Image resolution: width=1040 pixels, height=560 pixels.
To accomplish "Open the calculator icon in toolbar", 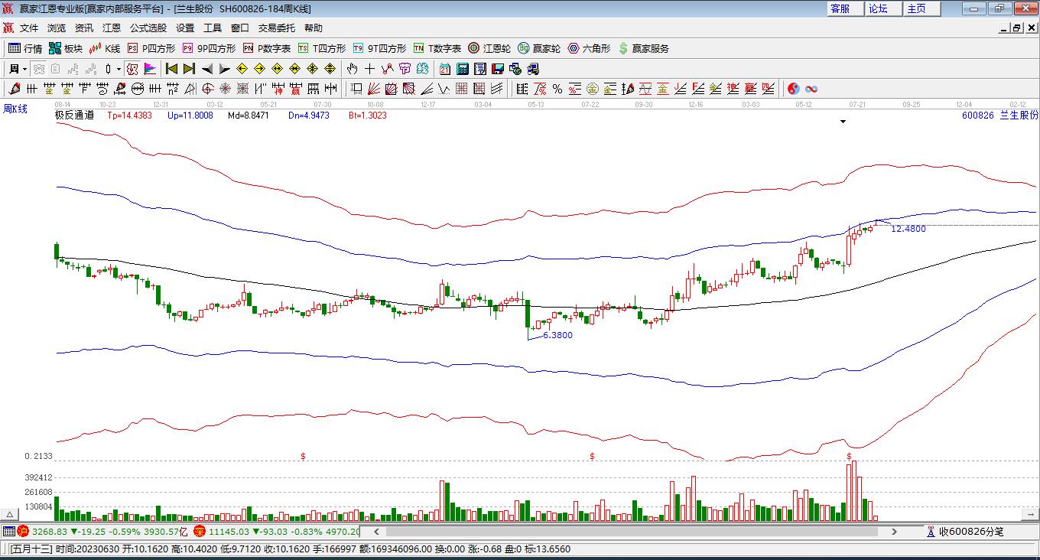I will tap(462, 69).
